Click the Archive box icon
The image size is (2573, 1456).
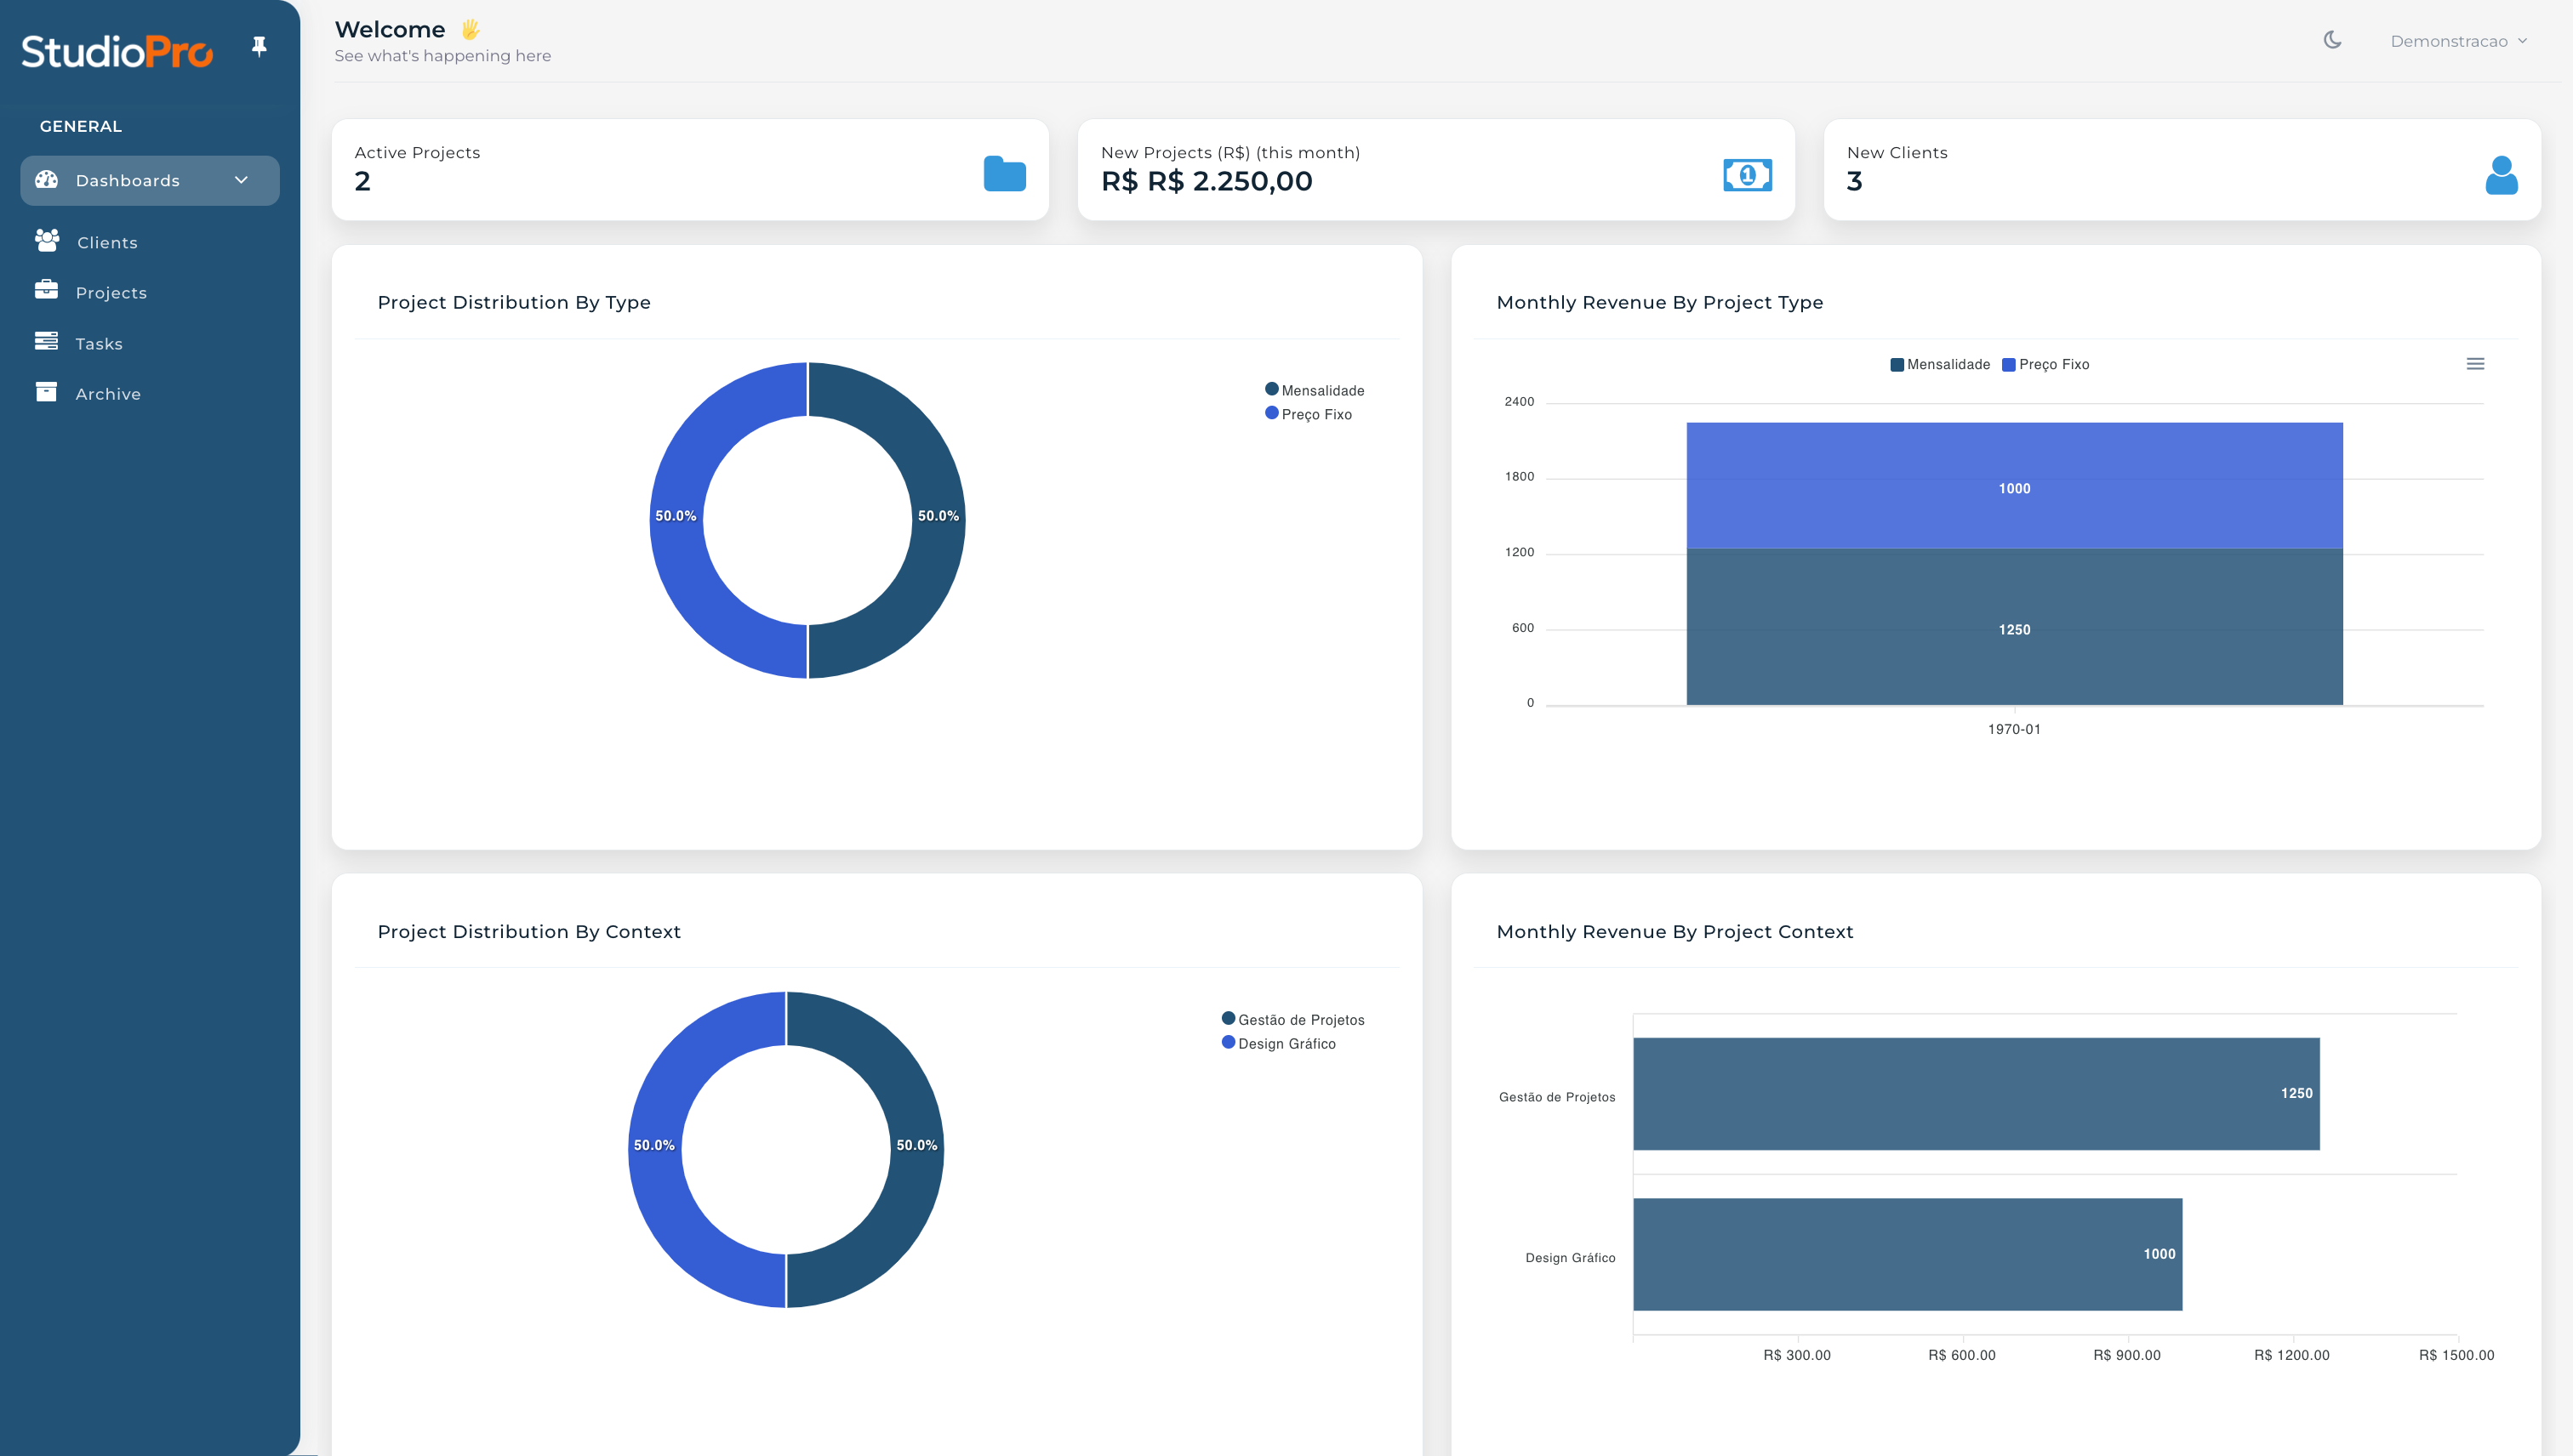click(x=46, y=392)
